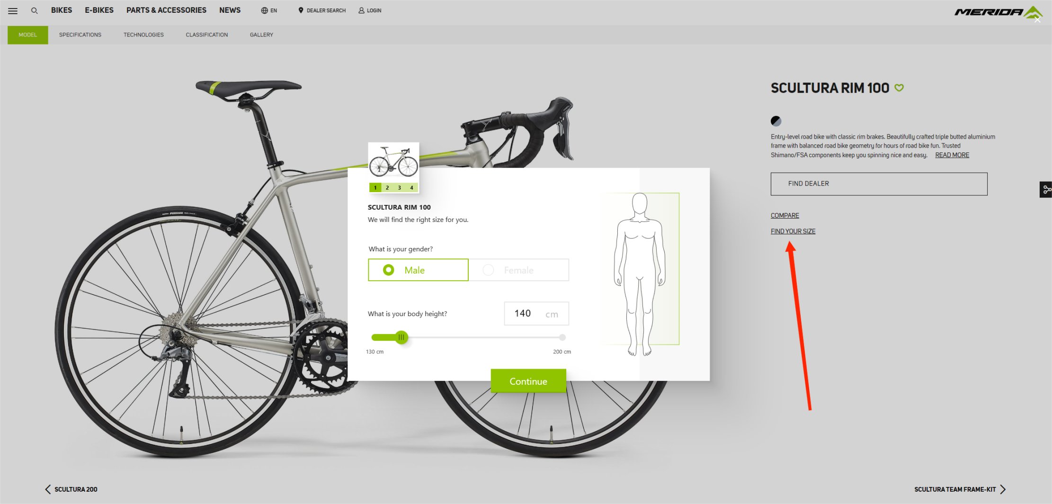
Task: Open the E-BIKES menu
Action: (x=99, y=10)
